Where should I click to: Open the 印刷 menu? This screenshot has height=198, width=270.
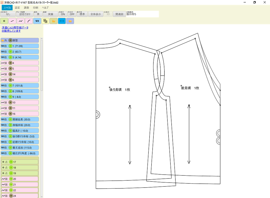coord(35,8)
